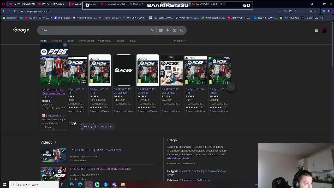Screen dimensions: 334x188
Task: Reload the page with the refresh icon
Action: [x=15, y=11]
